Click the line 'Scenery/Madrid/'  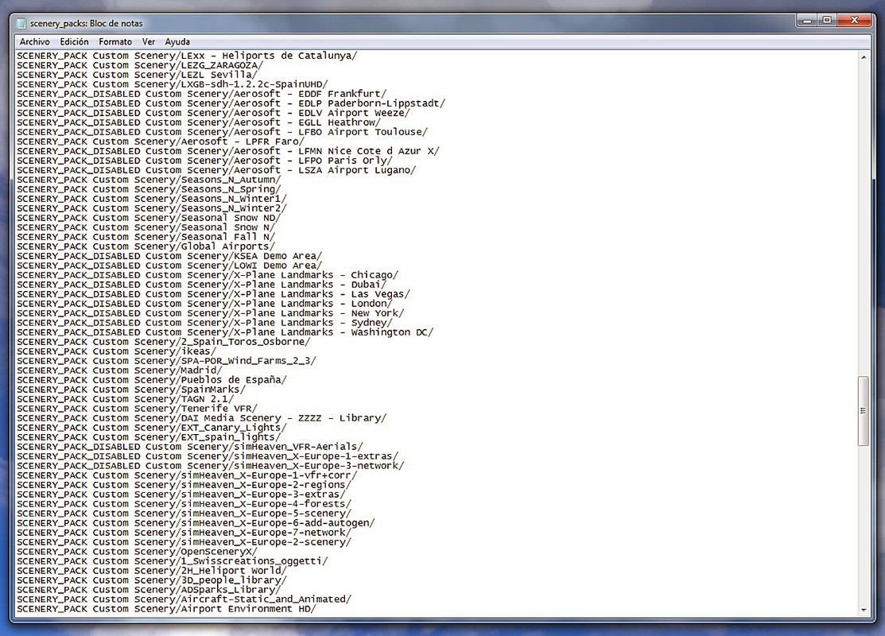(119, 370)
